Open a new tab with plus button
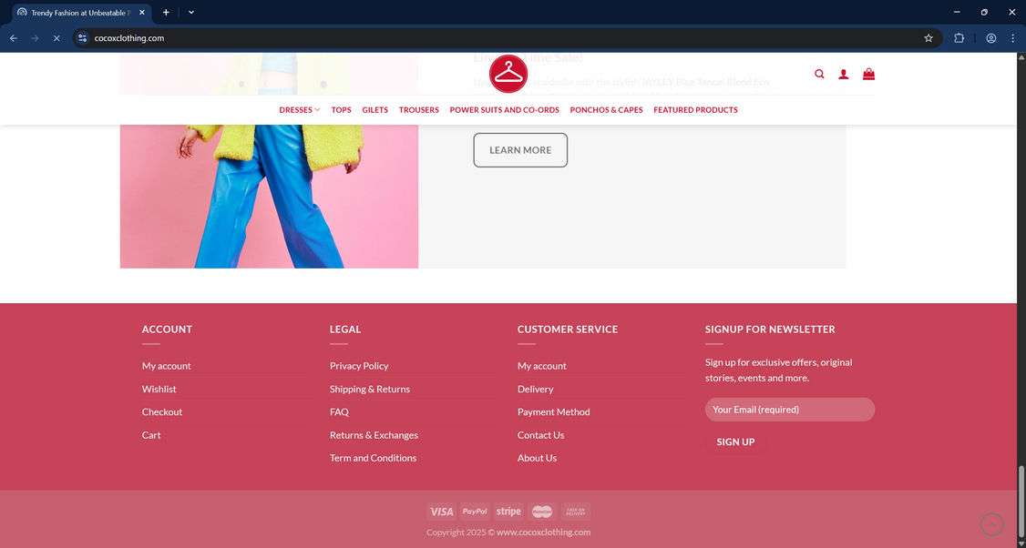 pos(166,13)
